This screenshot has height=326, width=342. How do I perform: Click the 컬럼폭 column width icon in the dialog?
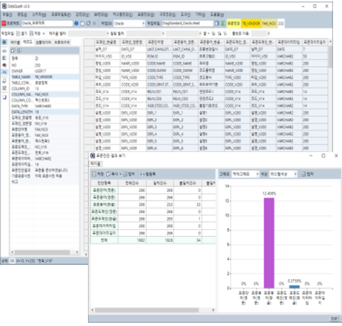(142, 173)
